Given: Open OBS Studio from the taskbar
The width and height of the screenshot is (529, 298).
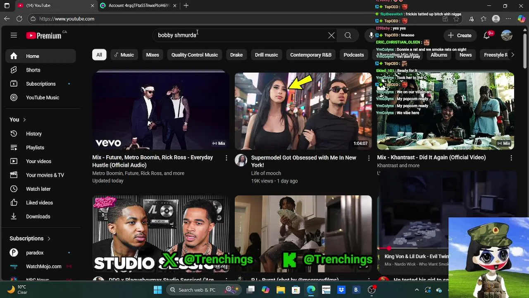Looking at the screenshot, I should tap(371, 290).
